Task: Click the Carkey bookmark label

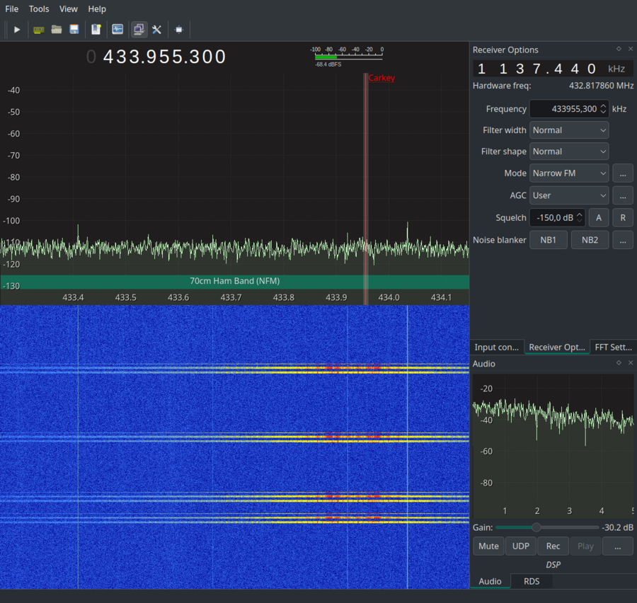Action: [x=381, y=78]
